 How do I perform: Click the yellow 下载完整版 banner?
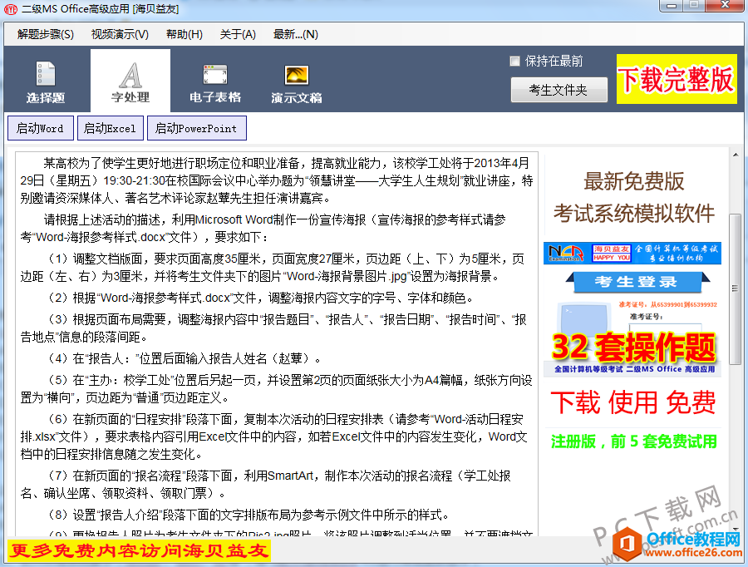point(677,79)
